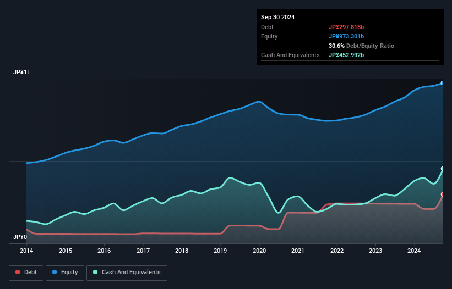Click the red Debt legend dot
This screenshot has width=452, height=289.
pos(18,273)
